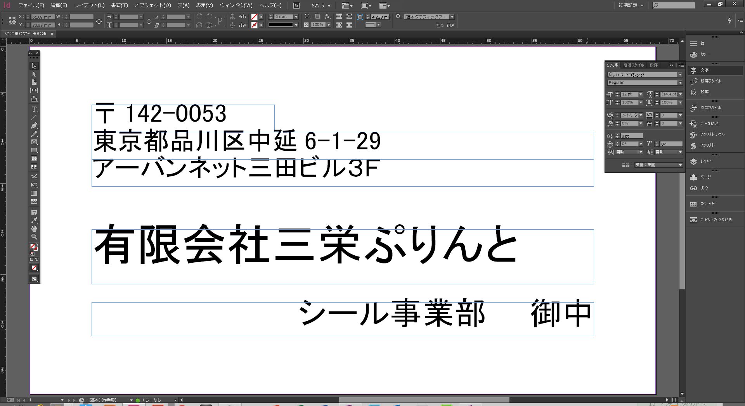This screenshot has height=406, width=745.
Task: Open the ファイル(F) menu
Action: pyautogui.click(x=31, y=5)
